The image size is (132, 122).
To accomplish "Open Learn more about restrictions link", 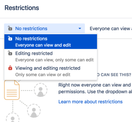I will click(90, 102).
